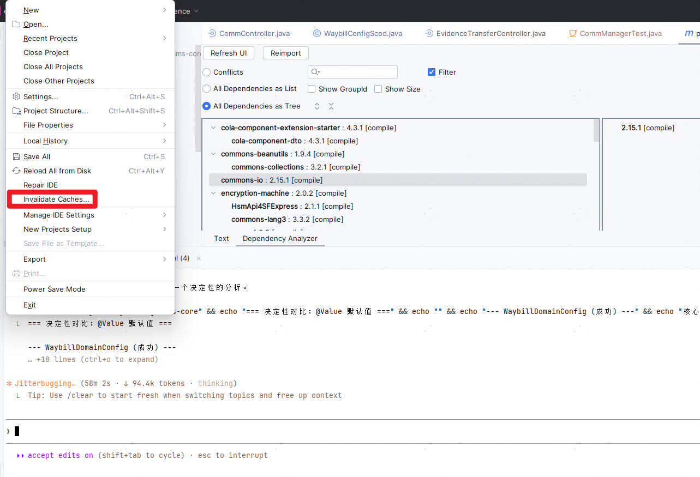Click the CommManagerTest.java test icon

click(573, 33)
